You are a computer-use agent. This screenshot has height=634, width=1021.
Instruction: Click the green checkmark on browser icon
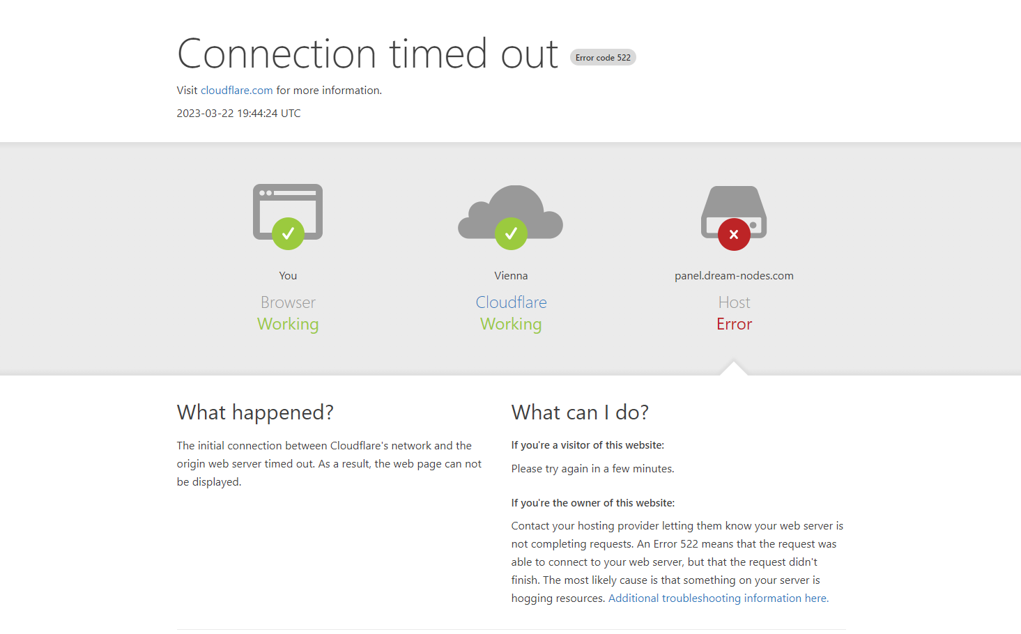coord(288,233)
